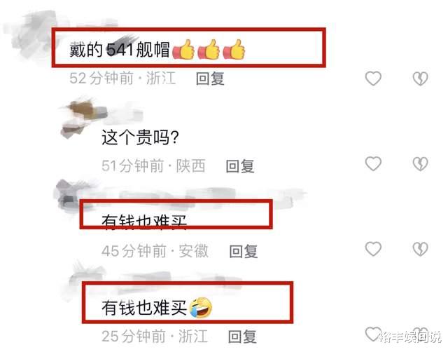This screenshot has width=448, height=352.
Task: Select the last 有钱也难买 comment with laughing emoji
Action: (x=157, y=308)
